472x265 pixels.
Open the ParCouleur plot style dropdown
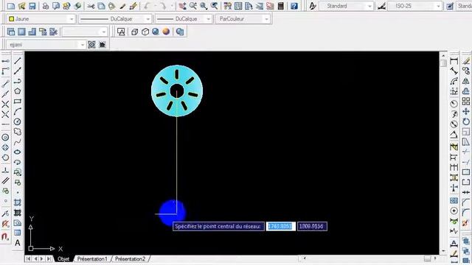coord(243,19)
